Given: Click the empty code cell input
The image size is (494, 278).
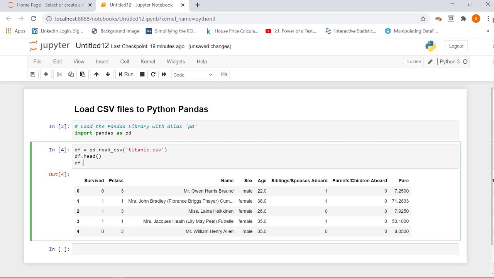Looking at the screenshot, I should click(x=265, y=249).
